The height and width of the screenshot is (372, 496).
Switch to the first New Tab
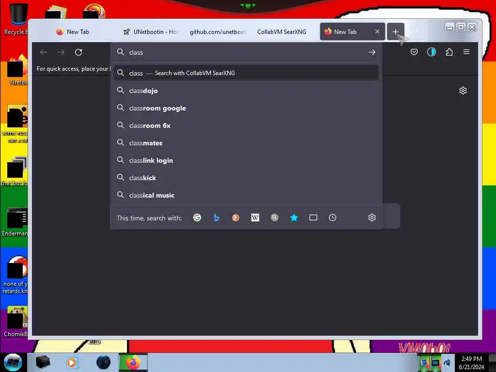[73, 31]
